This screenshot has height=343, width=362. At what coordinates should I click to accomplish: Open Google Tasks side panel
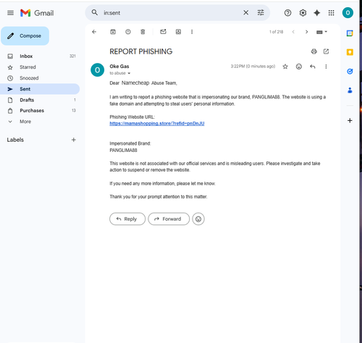350,72
